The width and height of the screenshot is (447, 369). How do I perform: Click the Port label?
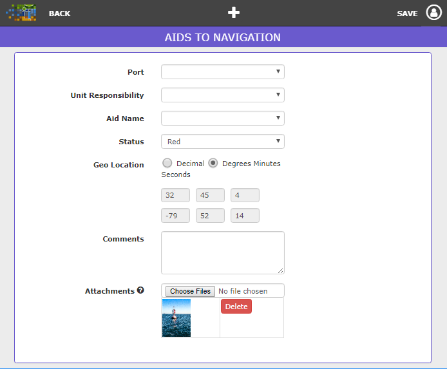(136, 72)
